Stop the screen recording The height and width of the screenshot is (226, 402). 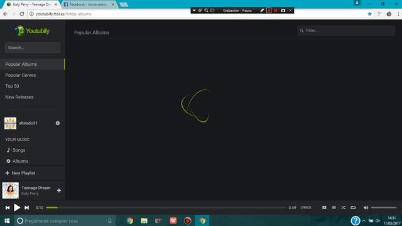click(276, 11)
